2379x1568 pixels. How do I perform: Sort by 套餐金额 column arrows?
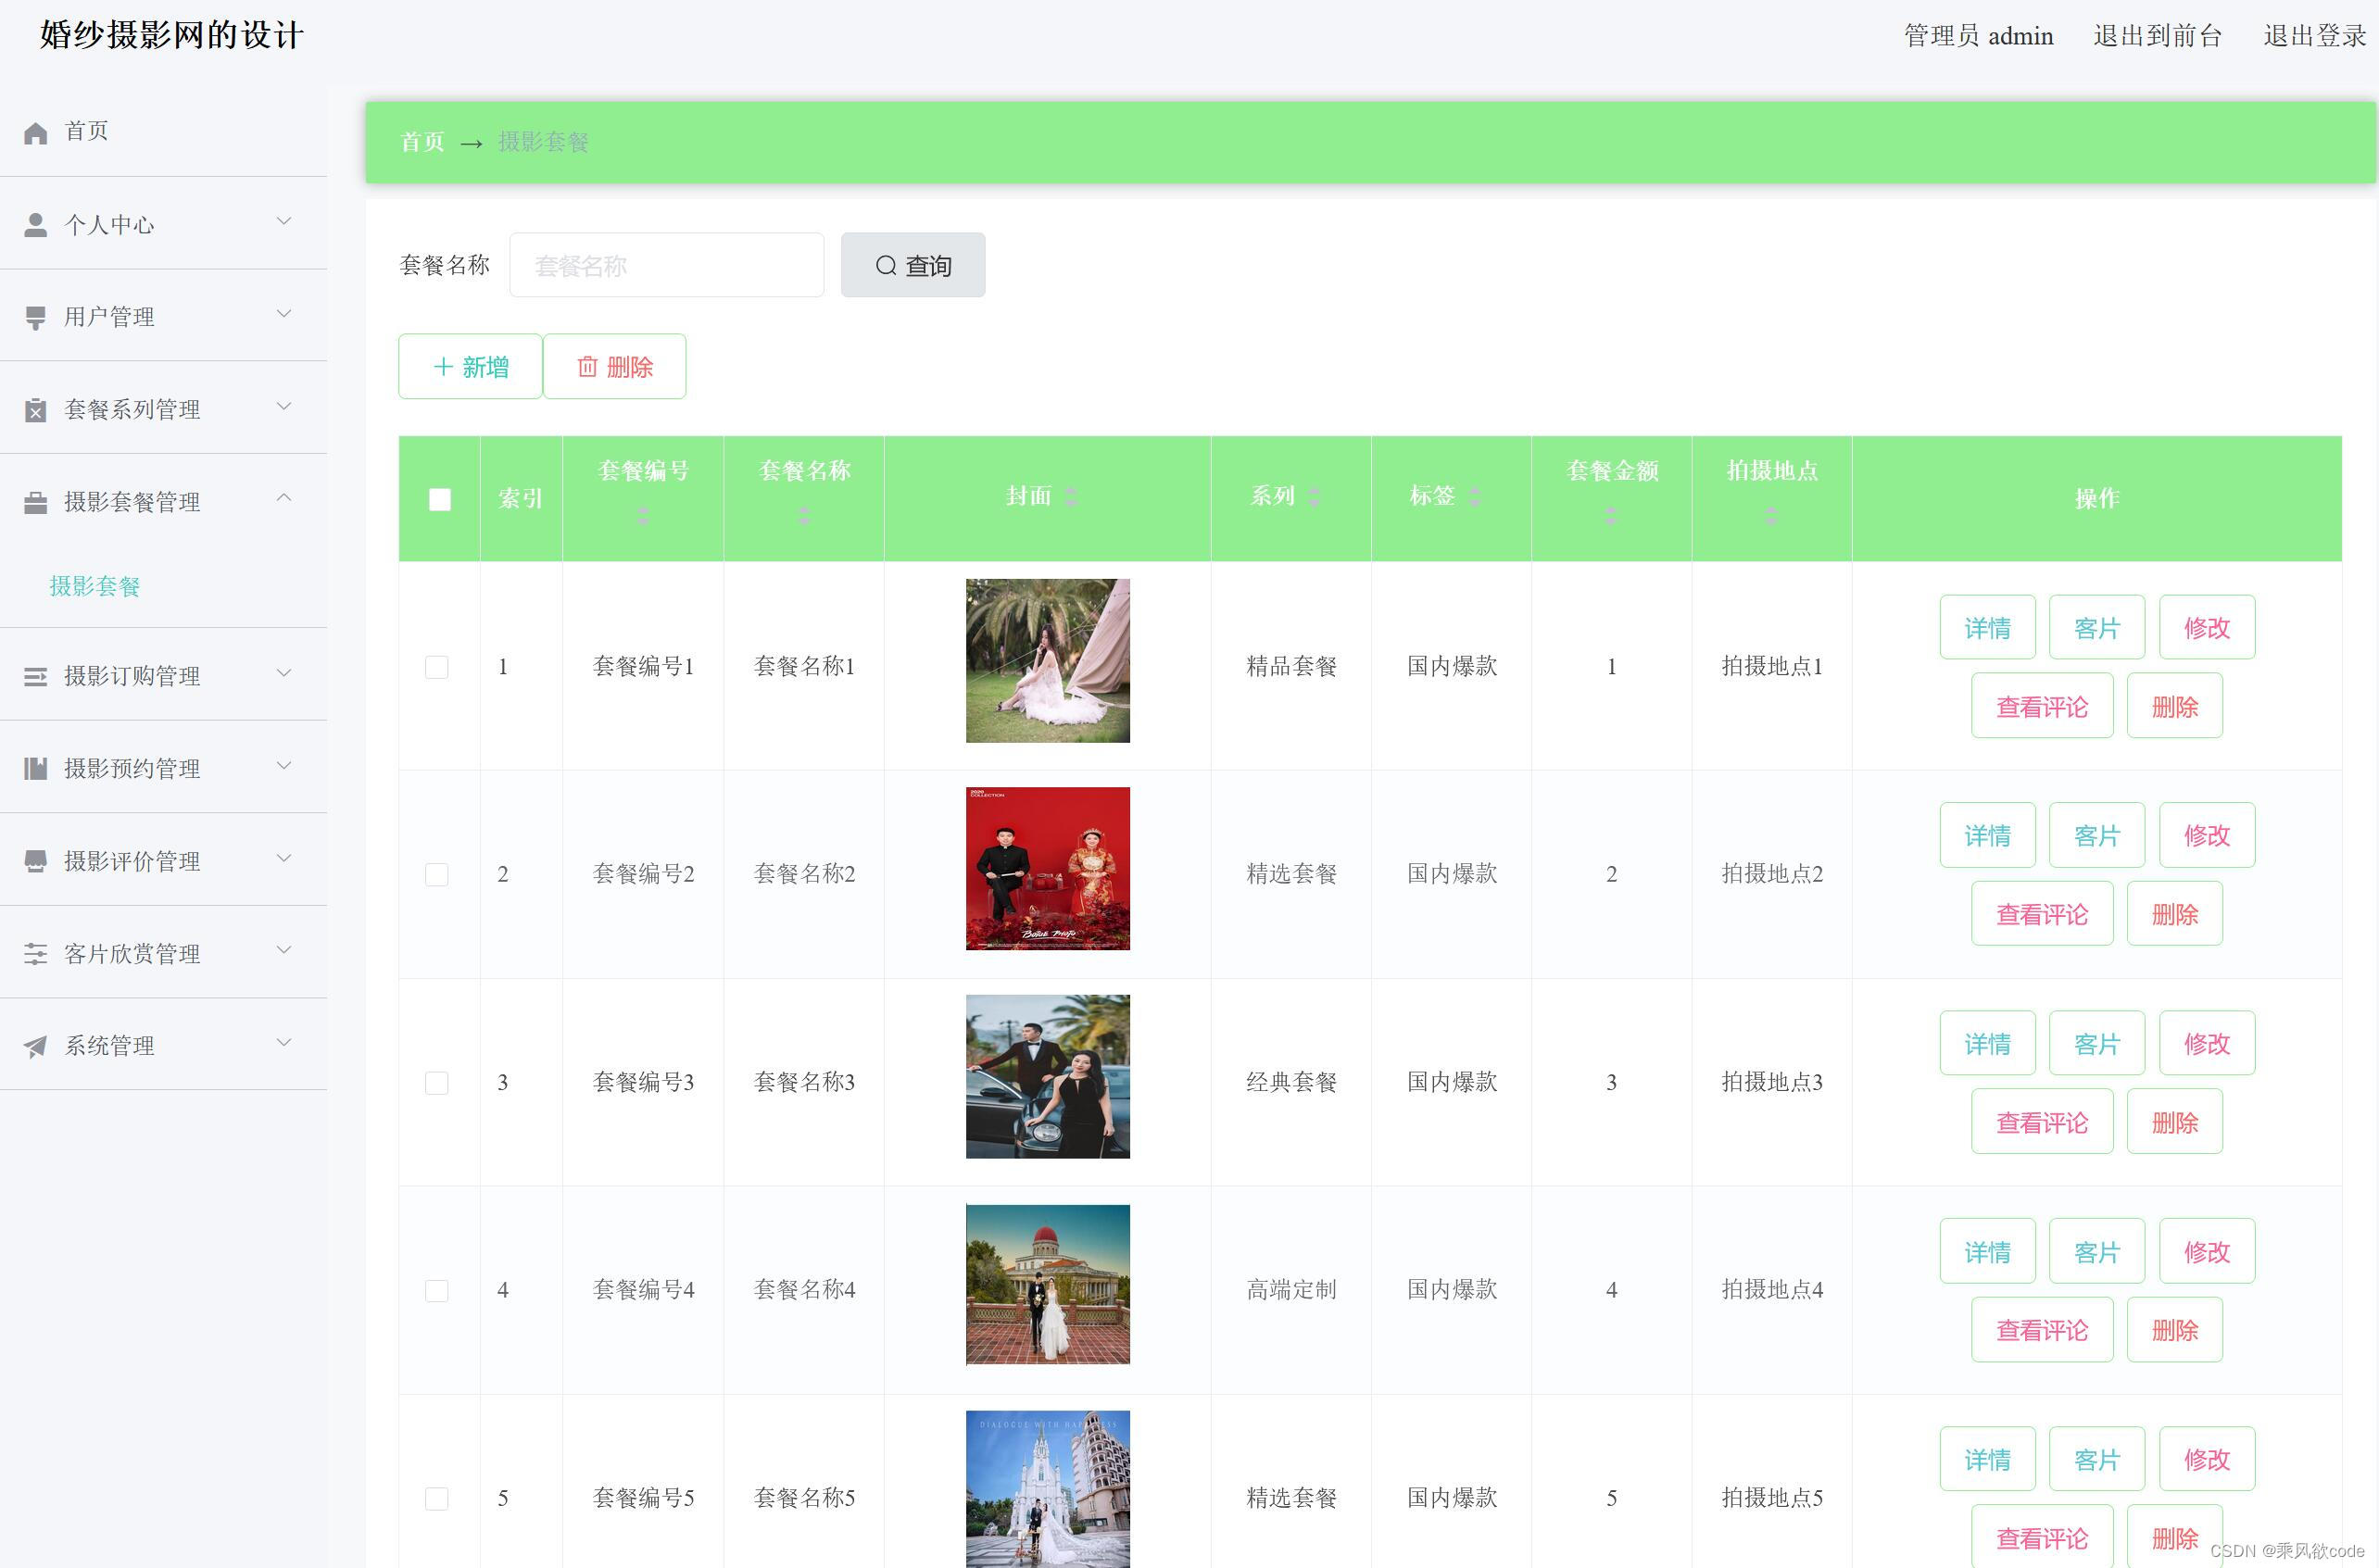point(1610,516)
